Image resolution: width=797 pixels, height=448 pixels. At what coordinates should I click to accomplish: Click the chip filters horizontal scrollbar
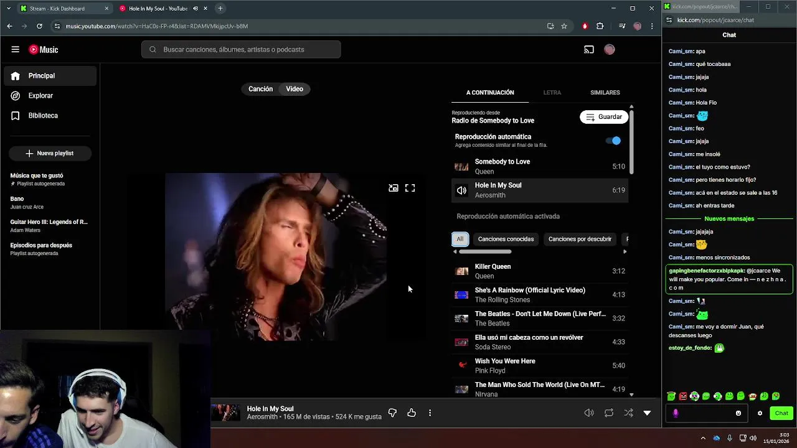484,251
